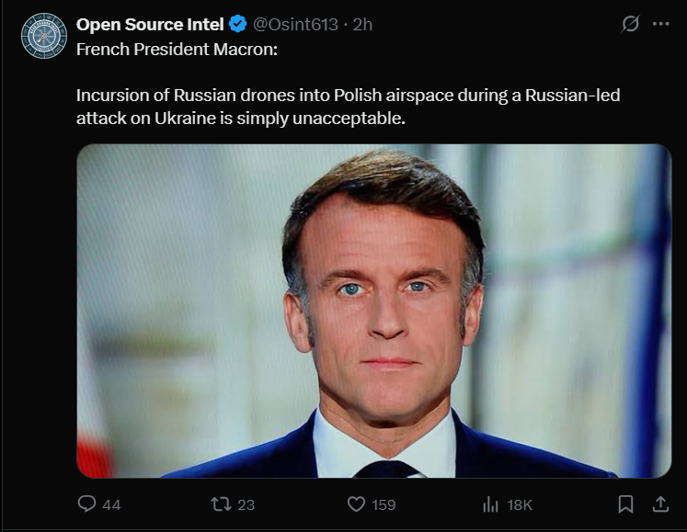The height and width of the screenshot is (532, 687).
Task: Click the 18K views count
Action: click(x=520, y=504)
